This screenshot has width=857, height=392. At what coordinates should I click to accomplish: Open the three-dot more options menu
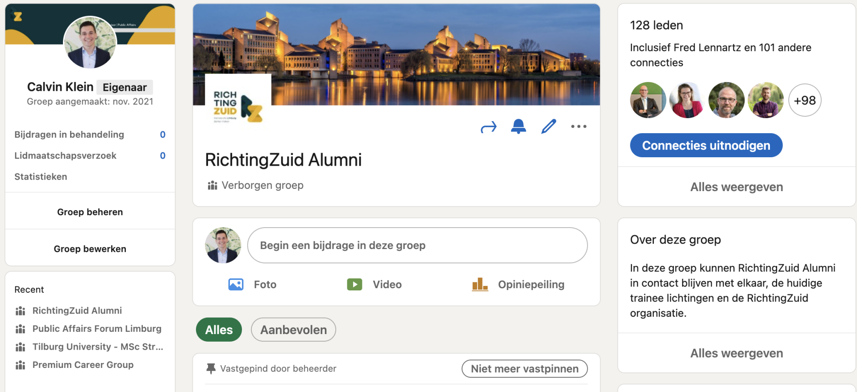point(578,127)
